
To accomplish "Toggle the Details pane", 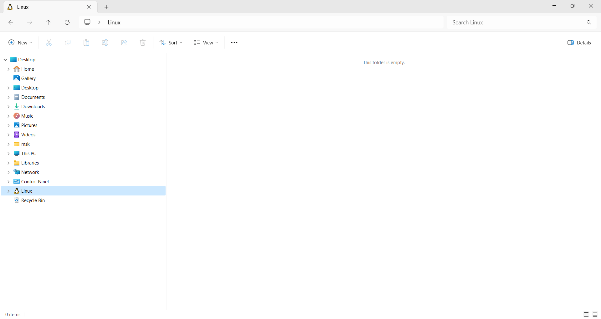I will (579, 43).
